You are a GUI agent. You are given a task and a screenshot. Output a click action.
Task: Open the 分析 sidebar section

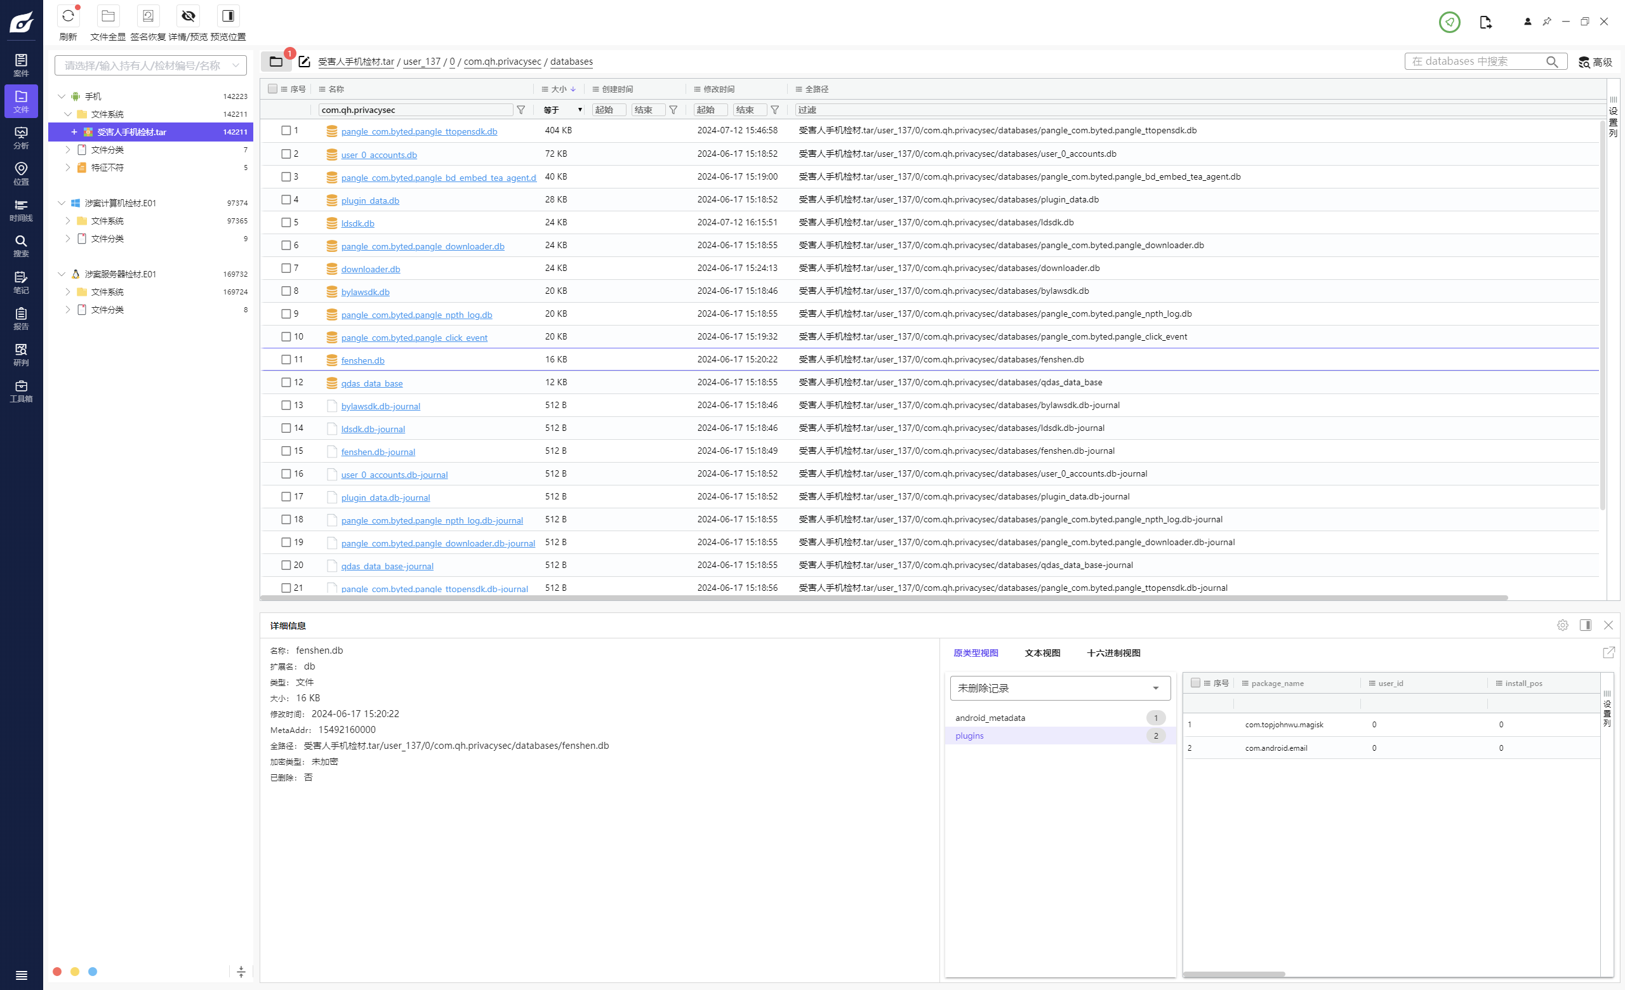[21, 138]
